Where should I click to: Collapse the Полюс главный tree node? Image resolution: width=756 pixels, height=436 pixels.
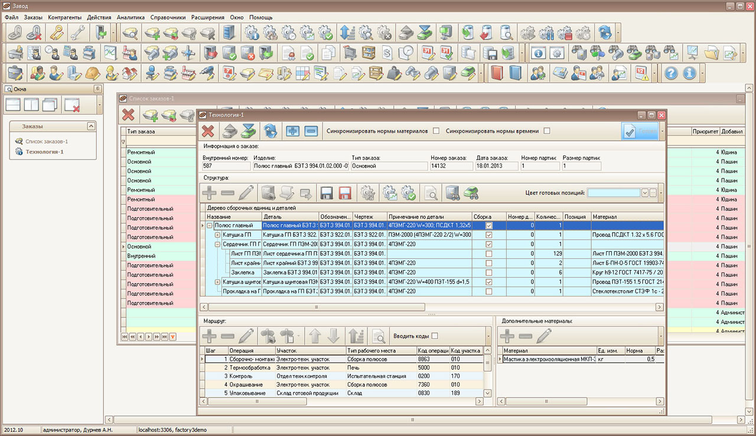[x=210, y=226]
